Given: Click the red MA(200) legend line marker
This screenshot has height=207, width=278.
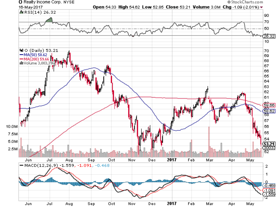Looking at the screenshot, I should 21,59.
